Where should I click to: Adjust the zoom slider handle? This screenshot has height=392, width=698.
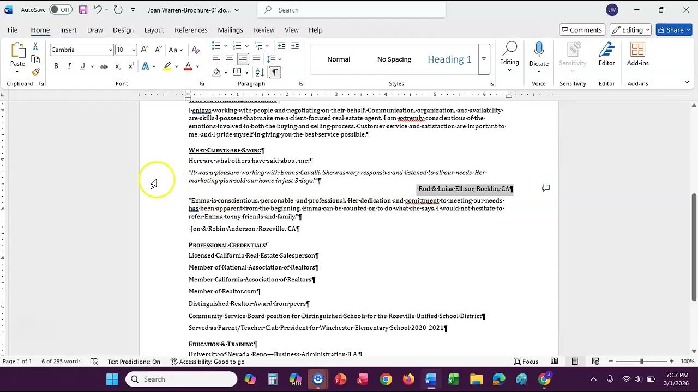(641, 362)
